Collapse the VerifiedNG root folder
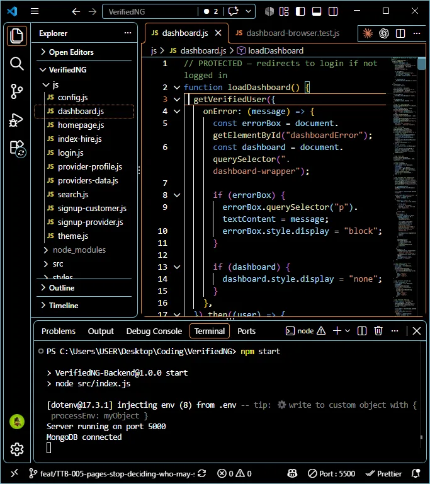 click(84, 70)
